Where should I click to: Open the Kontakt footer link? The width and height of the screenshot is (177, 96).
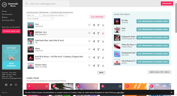(x=9, y=75)
